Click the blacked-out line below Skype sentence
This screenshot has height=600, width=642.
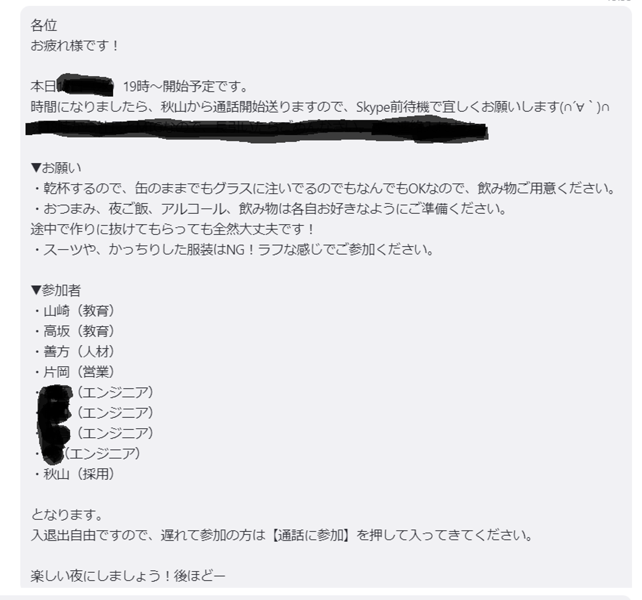256,128
